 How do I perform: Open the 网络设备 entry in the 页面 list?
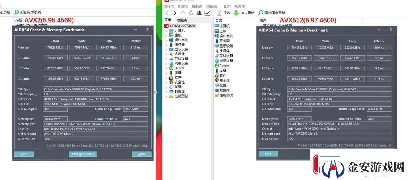[224, 60]
